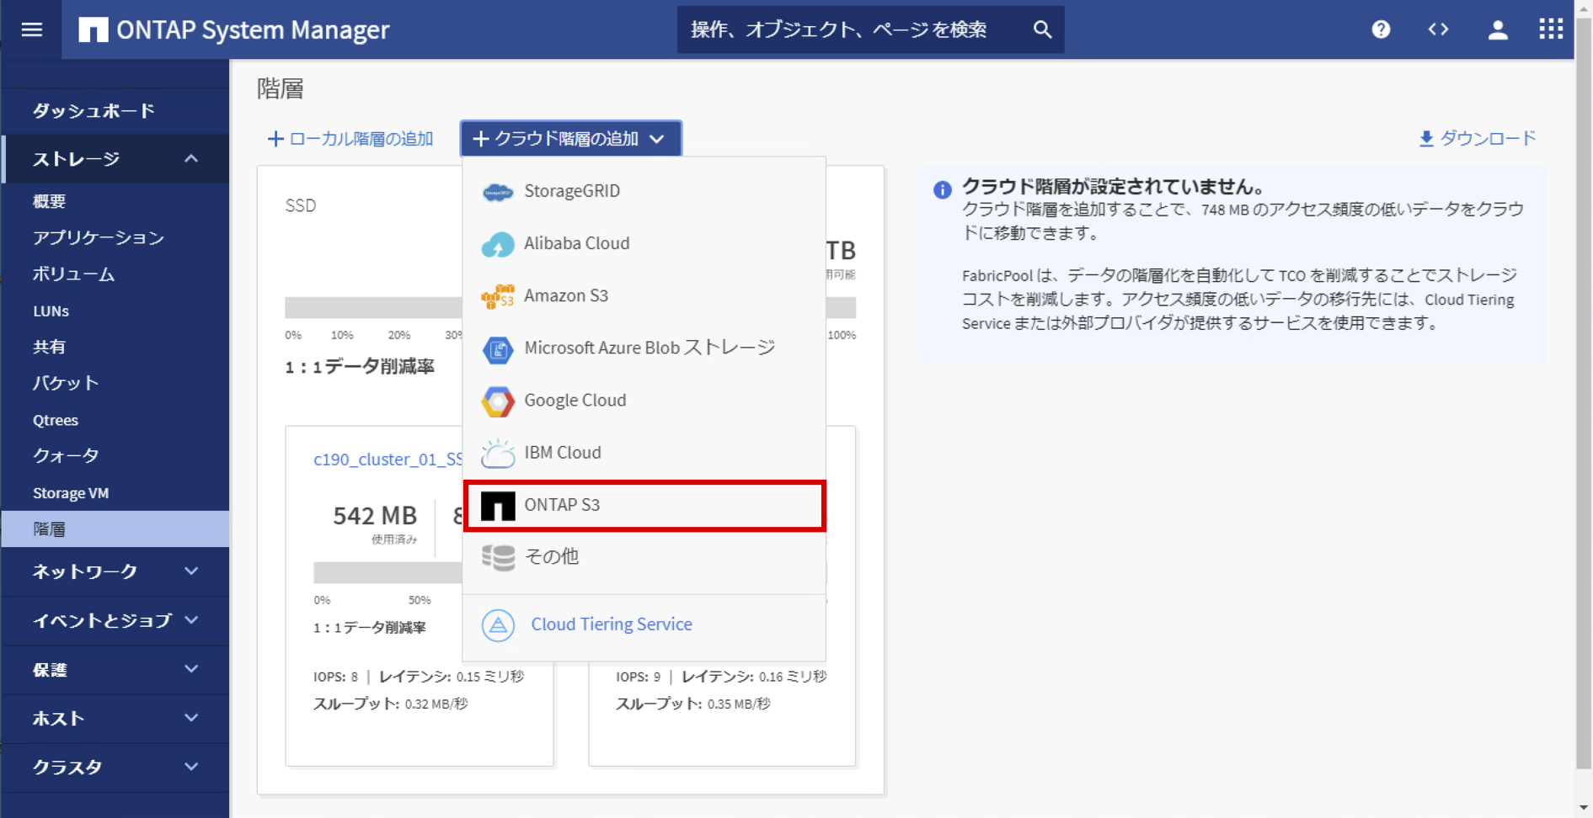Viewport: 1593px width, 818px height.
Task: Click the 542 MB used value
Action: point(375,515)
